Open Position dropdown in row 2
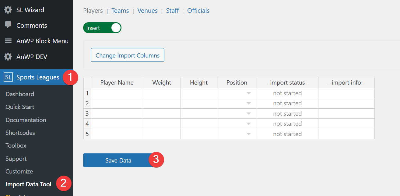 (249, 103)
